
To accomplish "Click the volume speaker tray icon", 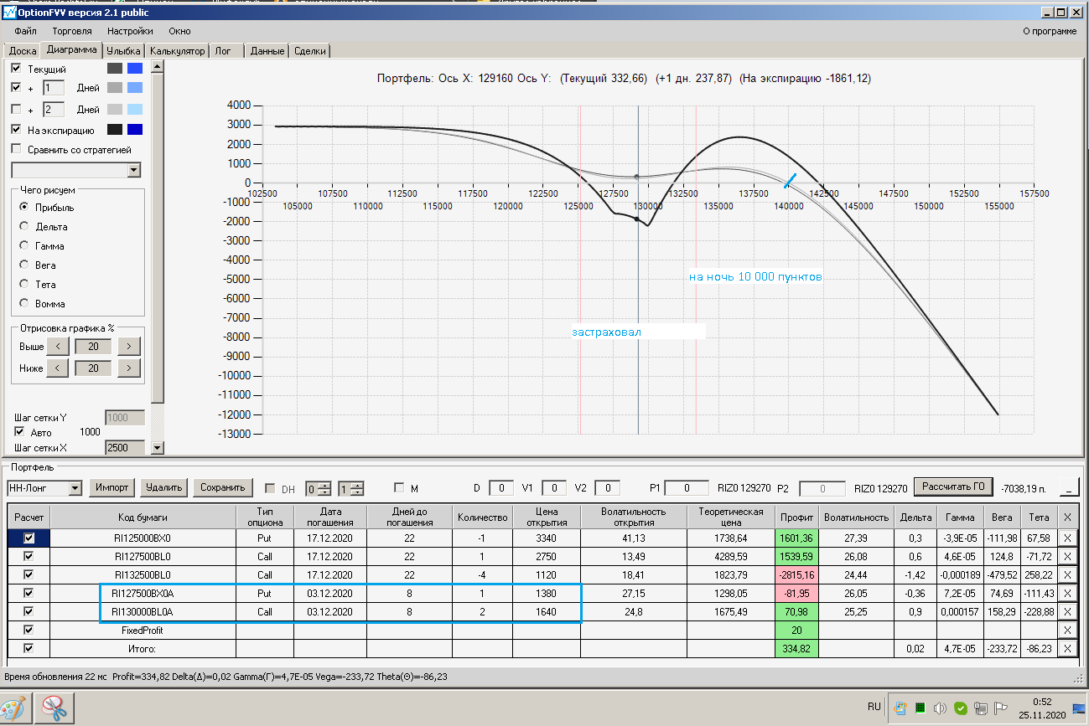I will click(940, 708).
